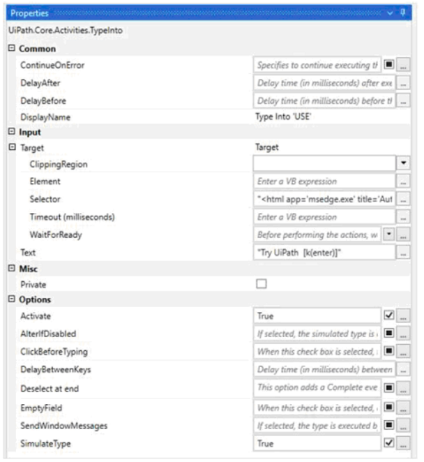Click the ClickBeforeTyping value field
The width and height of the screenshot is (424, 462).
(x=317, y=351)
